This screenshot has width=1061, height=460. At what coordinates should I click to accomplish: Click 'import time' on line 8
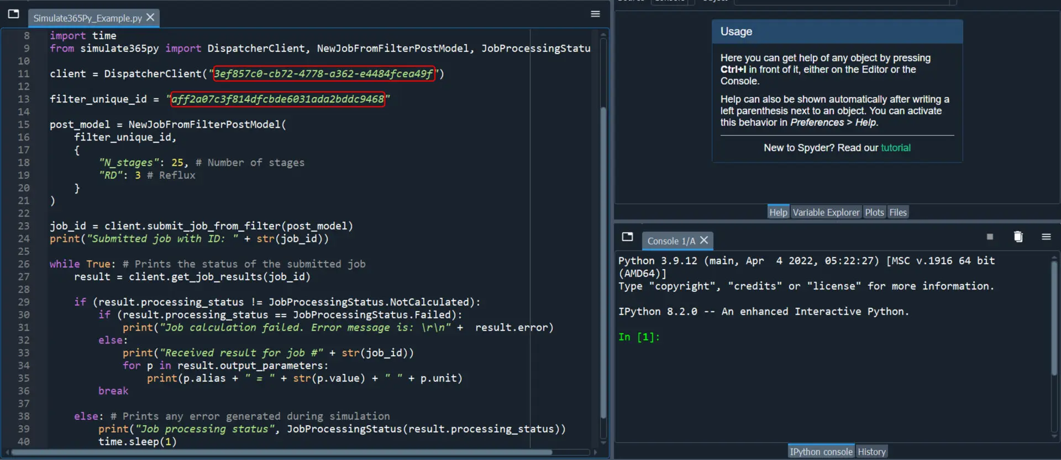tap(83, 36)
